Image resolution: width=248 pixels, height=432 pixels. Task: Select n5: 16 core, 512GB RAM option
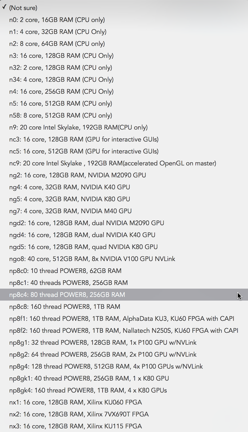pyautogui.click(x=124, y=103)
